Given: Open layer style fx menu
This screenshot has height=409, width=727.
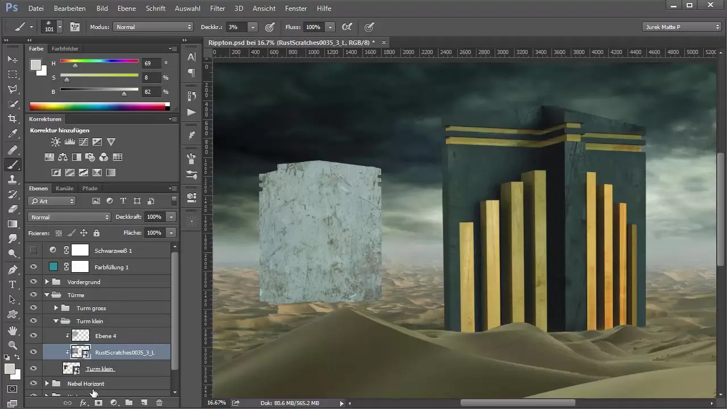Looking at the screenshot, I should click(83, 402).
